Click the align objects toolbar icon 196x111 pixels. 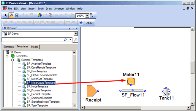(56, 15)
